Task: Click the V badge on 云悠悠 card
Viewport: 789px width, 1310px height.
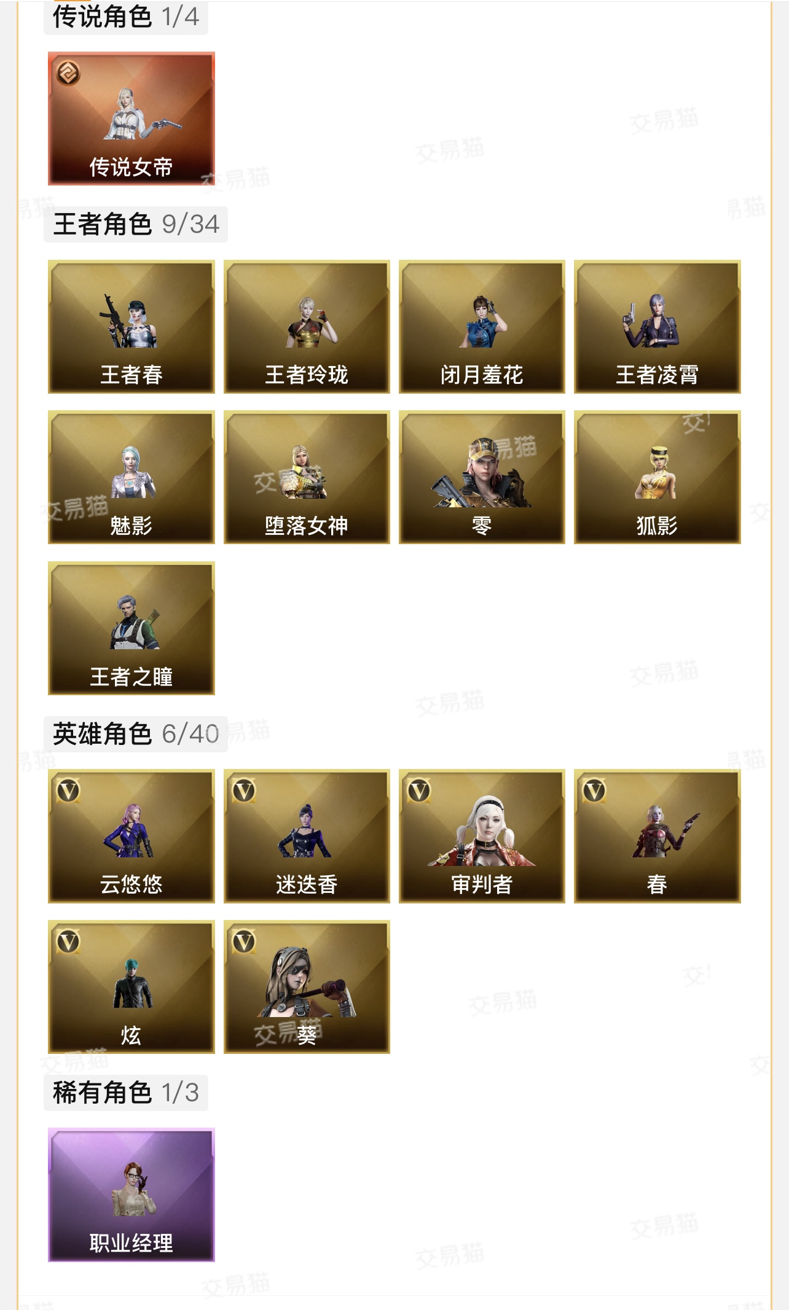Action: point(68,790)
